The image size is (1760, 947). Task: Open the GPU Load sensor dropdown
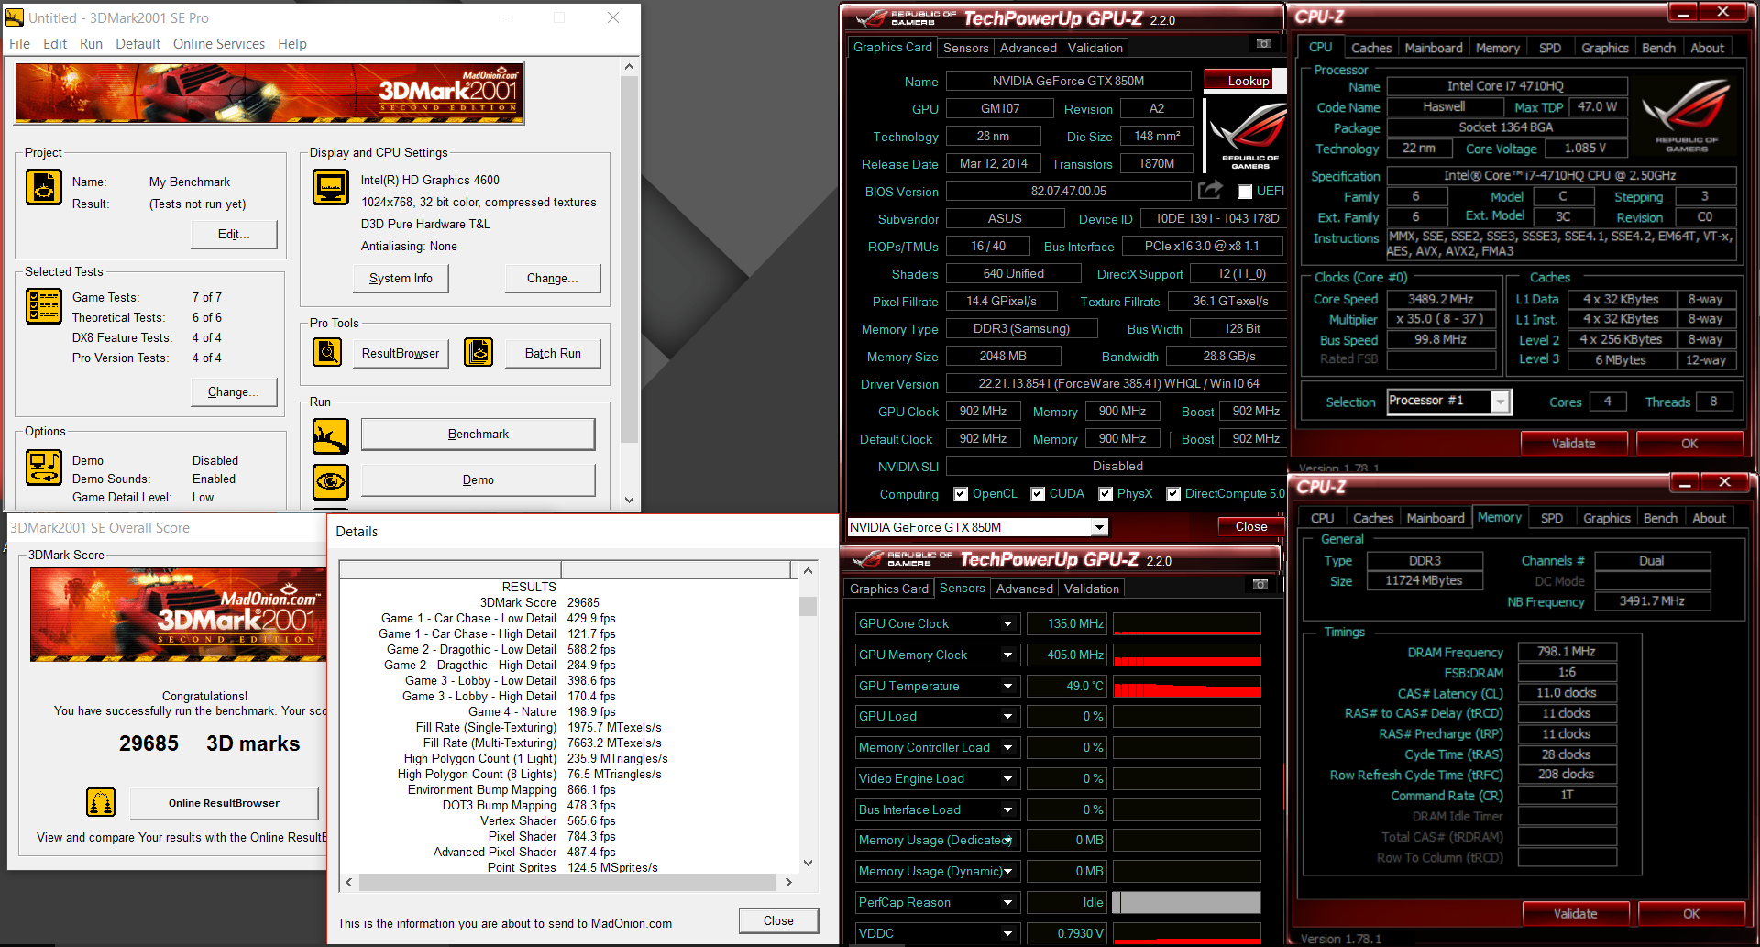[1007, 717]
